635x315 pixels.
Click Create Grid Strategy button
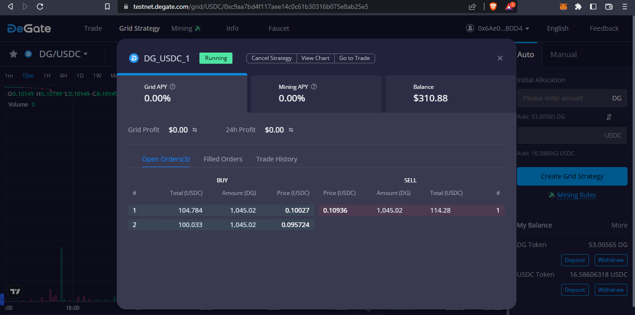tap(572, 176)
